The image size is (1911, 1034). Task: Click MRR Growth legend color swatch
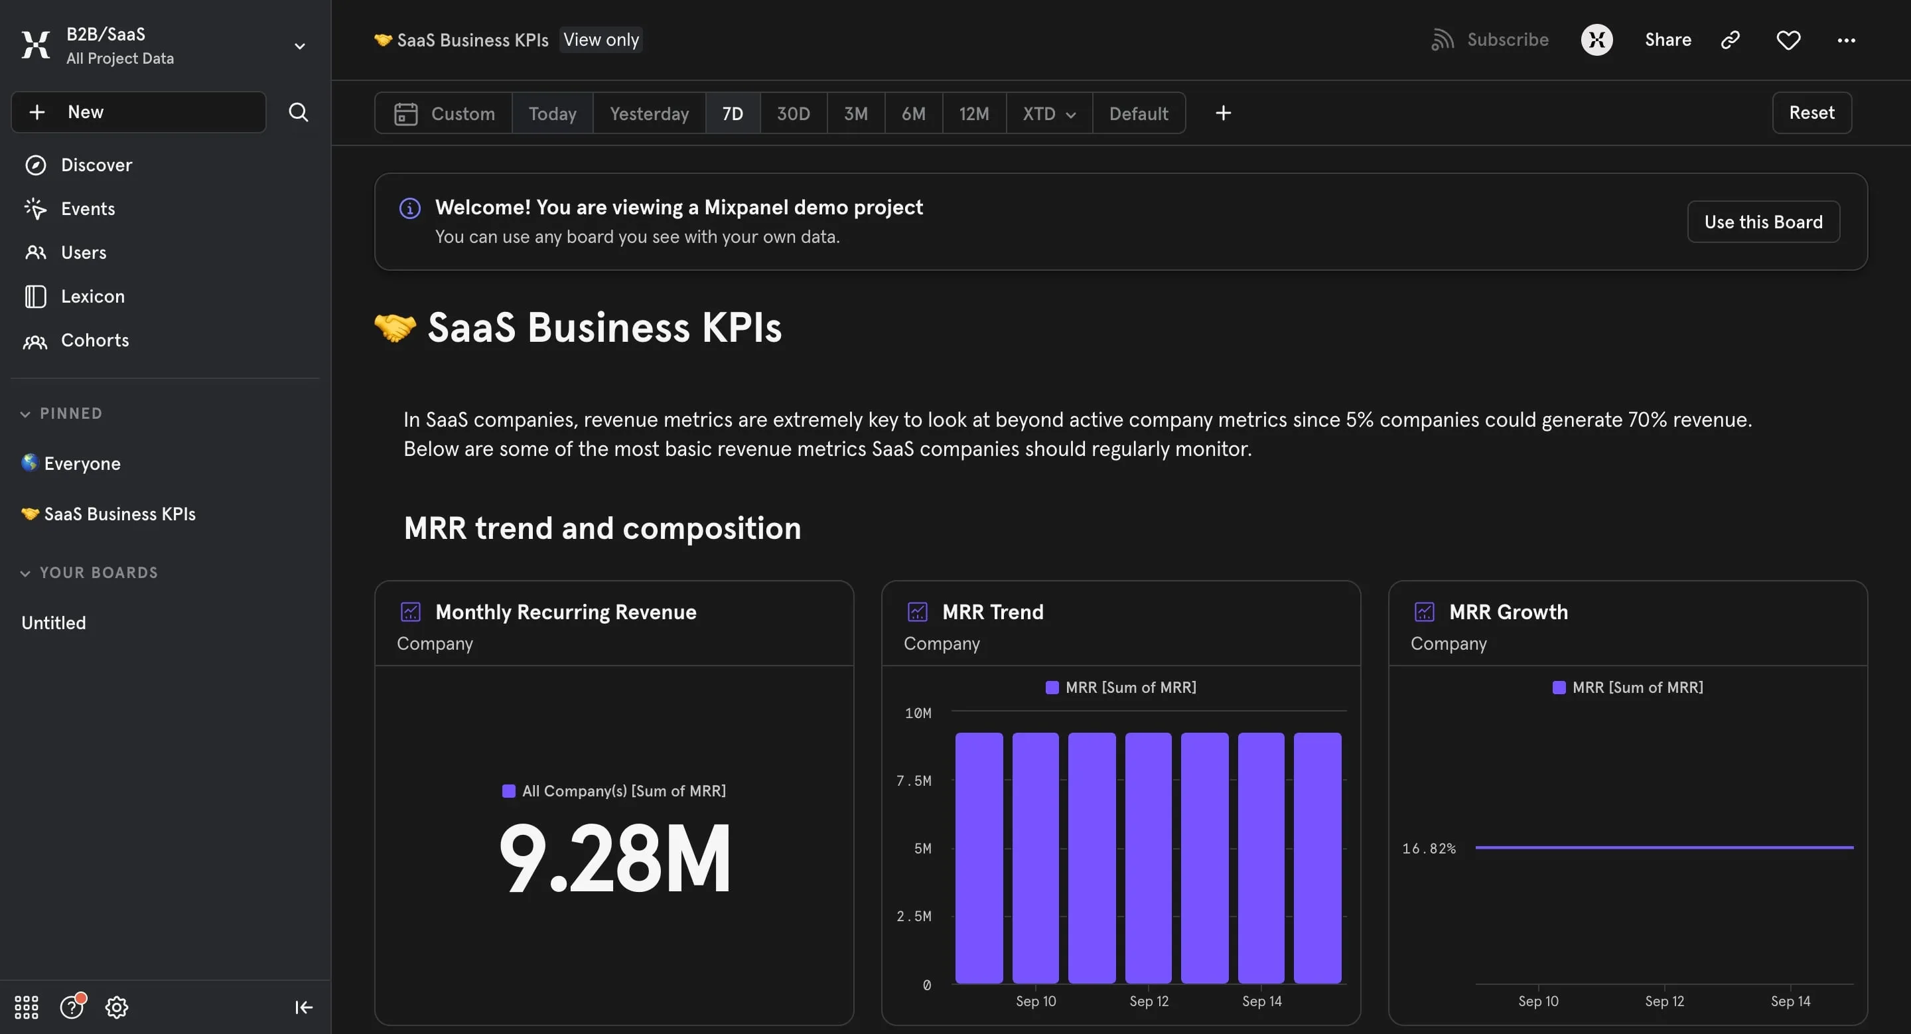(x=1559, y=688)
